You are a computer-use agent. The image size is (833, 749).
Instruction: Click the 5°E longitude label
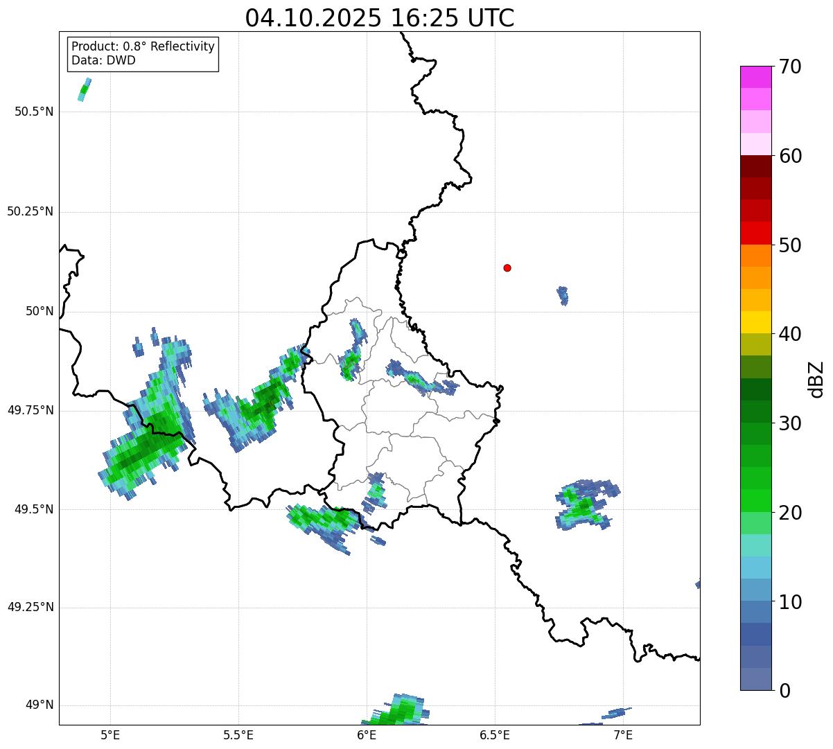point(110,735)
